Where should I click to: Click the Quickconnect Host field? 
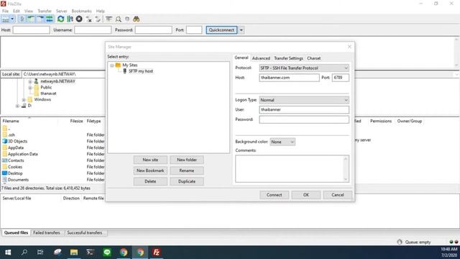pos(31,30)
